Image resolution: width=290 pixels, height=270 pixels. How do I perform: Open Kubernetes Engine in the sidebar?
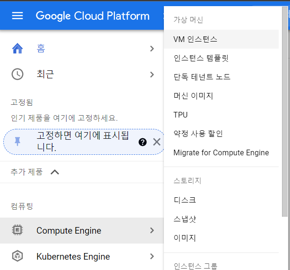82,256
